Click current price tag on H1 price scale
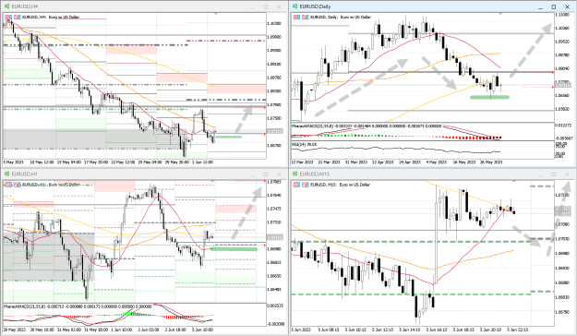Image resolution: width=577 pixels, height=336 pixels. pyautogui.click(x=274, y=238)
